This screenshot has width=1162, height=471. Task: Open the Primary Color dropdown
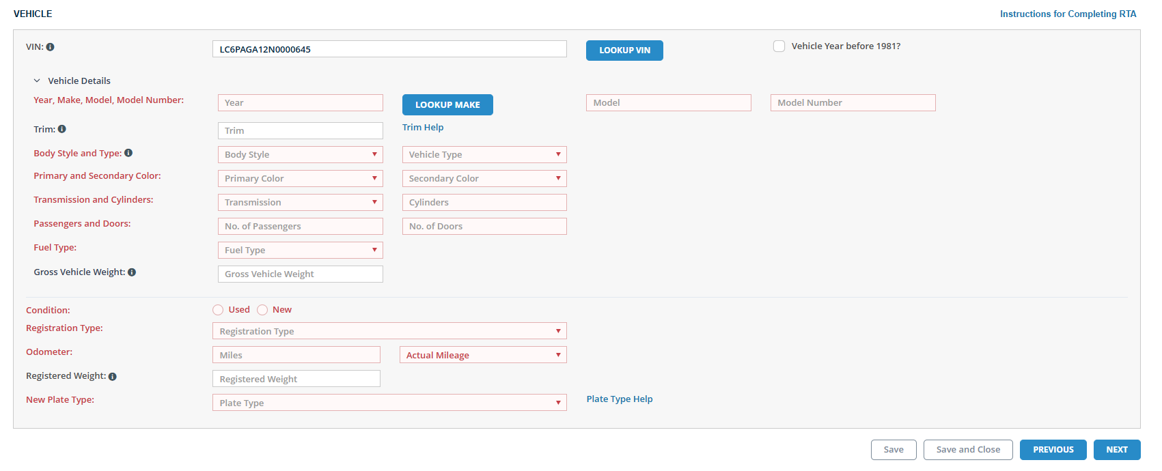click(x=300, y=179)
